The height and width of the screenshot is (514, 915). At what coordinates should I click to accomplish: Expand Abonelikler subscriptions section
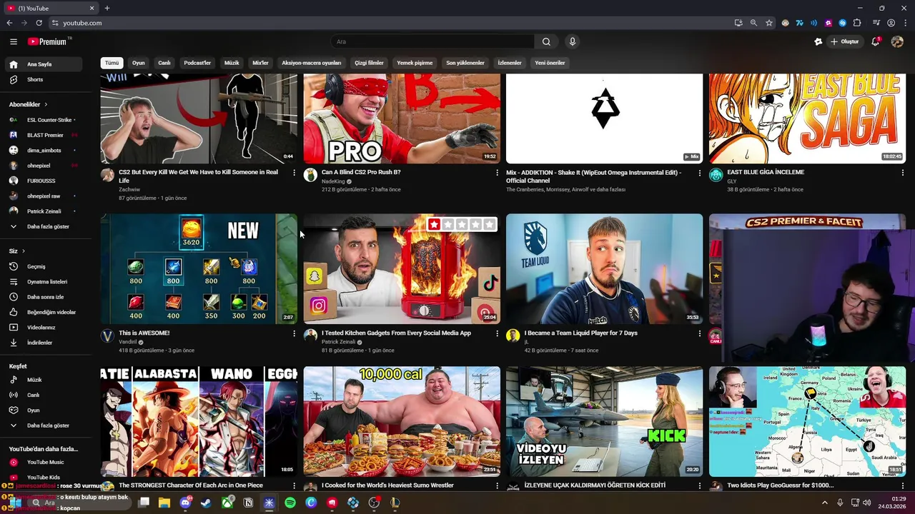pos(29,104)
